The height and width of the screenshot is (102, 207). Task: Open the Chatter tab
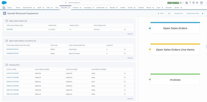(123, 8)
